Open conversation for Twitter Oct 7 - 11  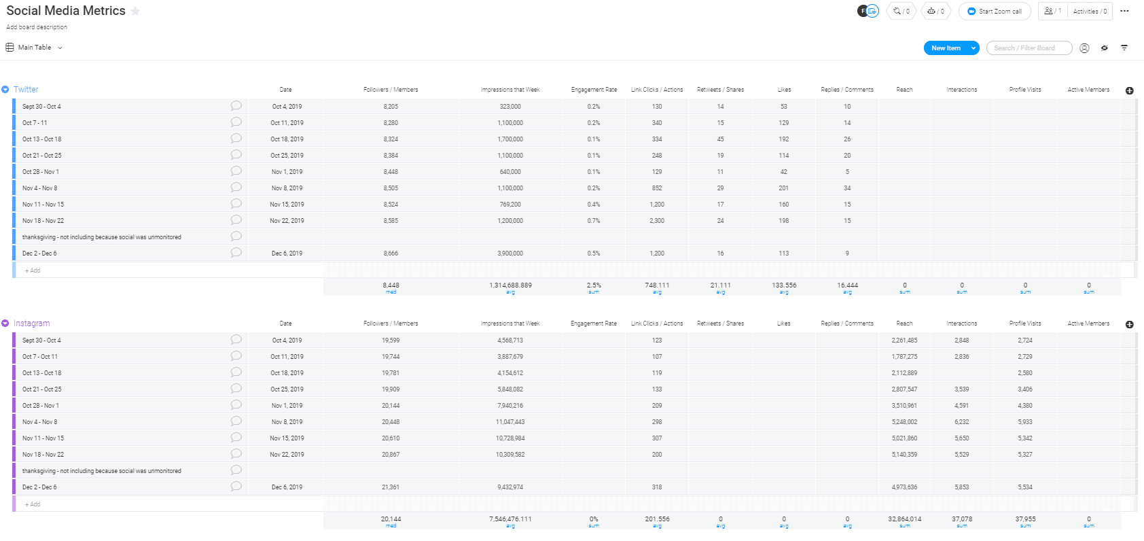coord(236,122)
